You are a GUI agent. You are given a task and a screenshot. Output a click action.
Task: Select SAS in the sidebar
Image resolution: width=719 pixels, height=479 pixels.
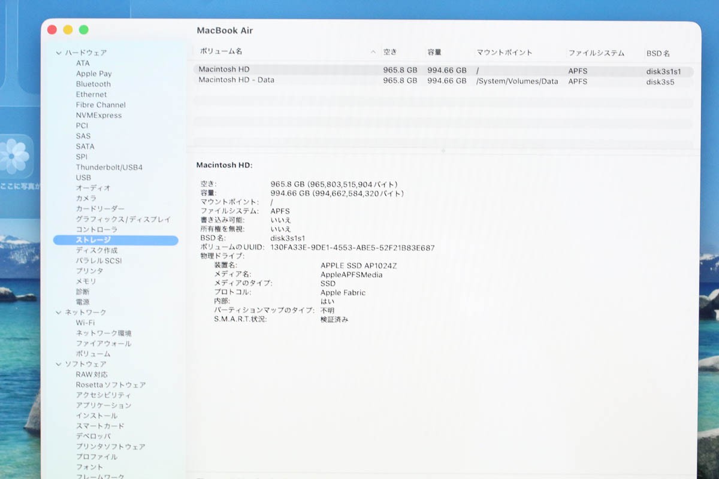pyautogui.click(x=83, y=136)
